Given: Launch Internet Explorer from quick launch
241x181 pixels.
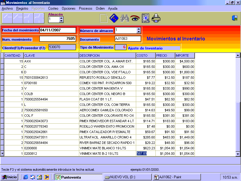Looking at the screenshot, I should [26, 177].
